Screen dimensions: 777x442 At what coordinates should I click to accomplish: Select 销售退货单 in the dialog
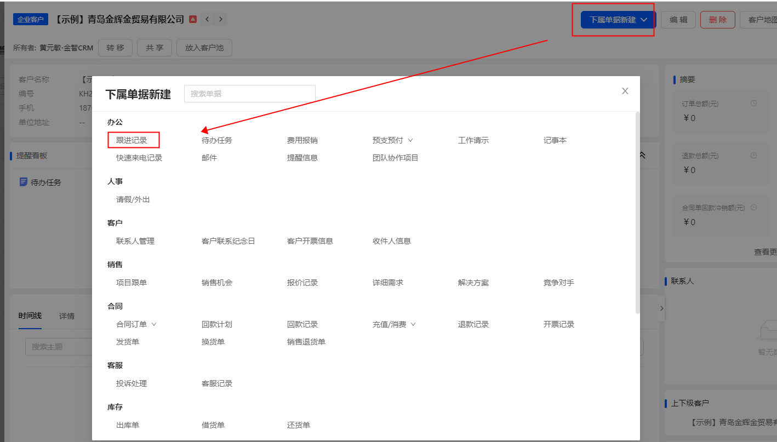click(306, 342)
